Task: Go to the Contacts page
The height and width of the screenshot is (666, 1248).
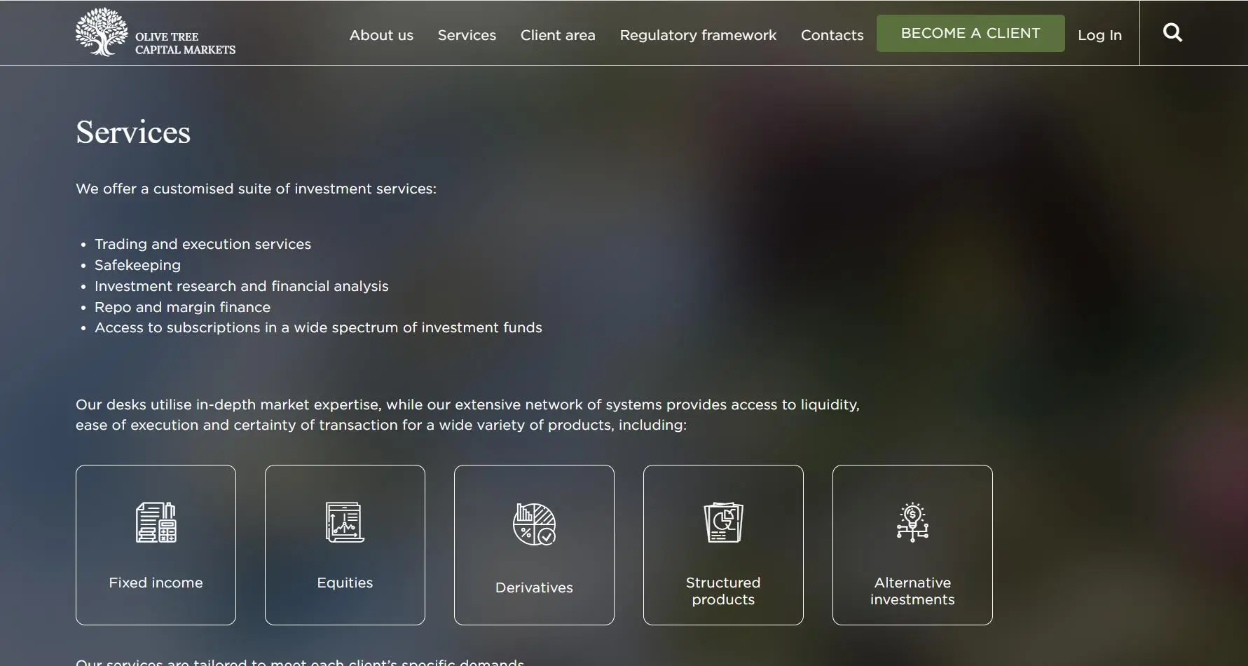Action: click(x=832, y=35)
